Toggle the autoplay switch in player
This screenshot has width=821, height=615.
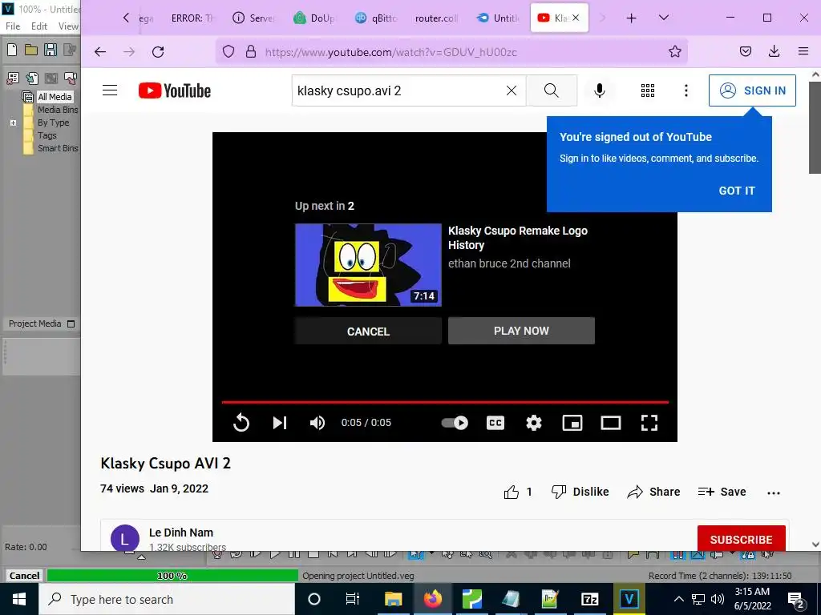coord(455,423)
